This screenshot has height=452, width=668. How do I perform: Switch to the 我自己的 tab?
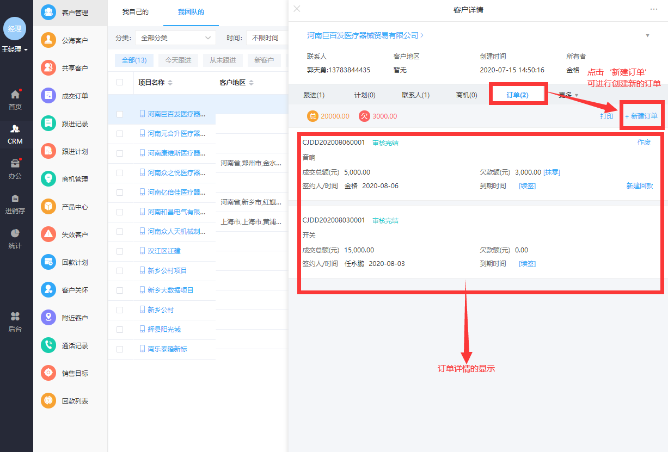pyautogui.click(x=135, y=12)
